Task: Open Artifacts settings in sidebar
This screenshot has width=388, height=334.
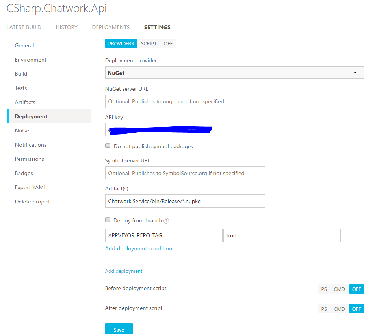Action: click(25, 102)
